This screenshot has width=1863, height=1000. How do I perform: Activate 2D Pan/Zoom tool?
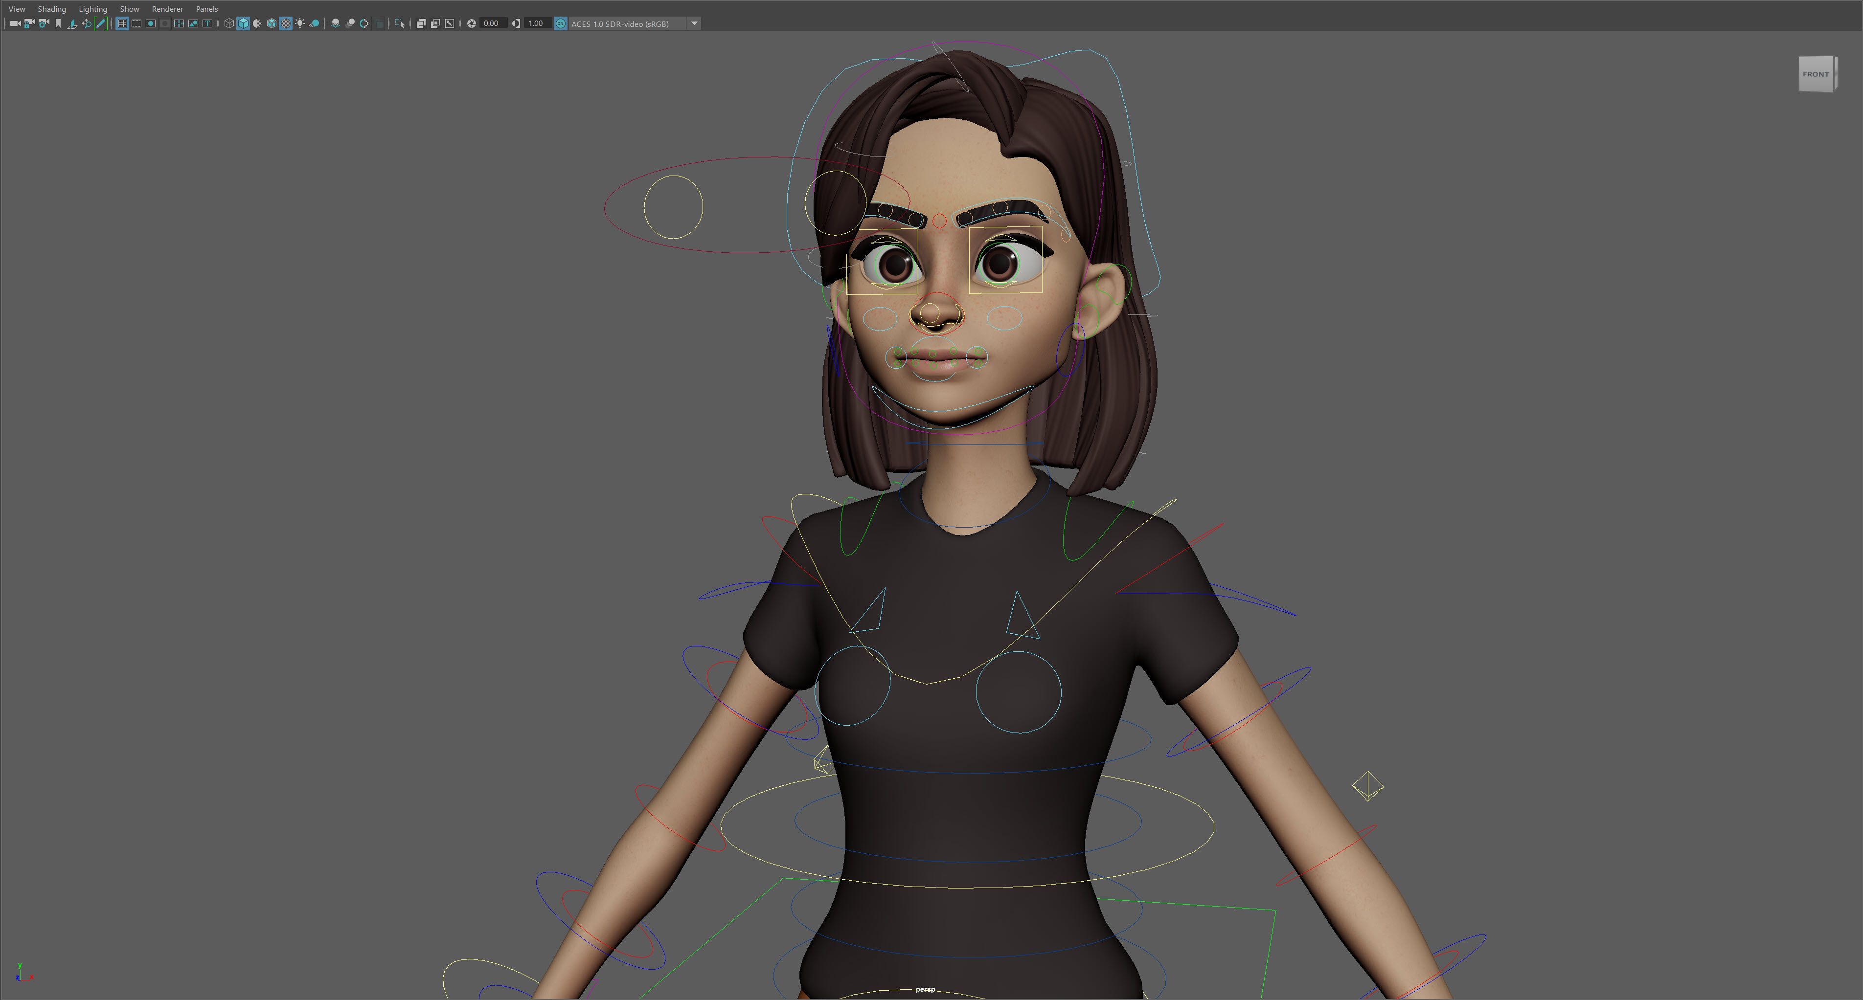click(87, 23)
